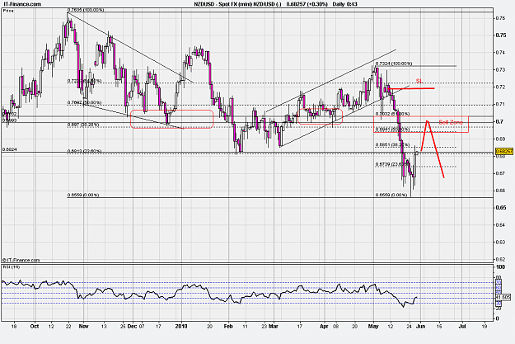
Task: Click May on the date axis
Action: click(x=373, y=326)
